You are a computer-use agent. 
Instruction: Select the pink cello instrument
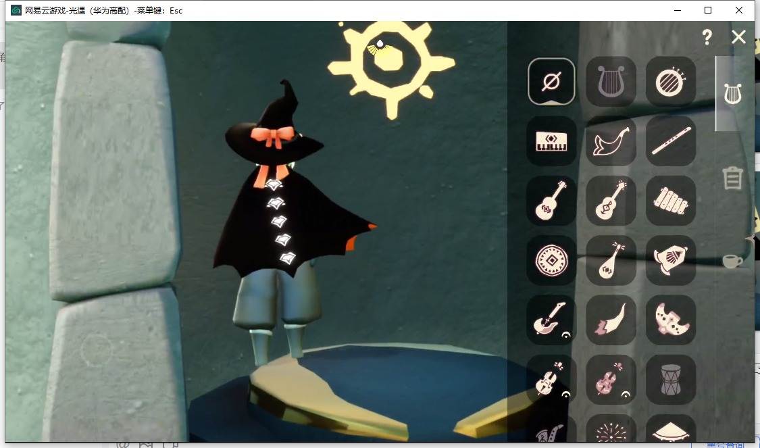[611, 380]
